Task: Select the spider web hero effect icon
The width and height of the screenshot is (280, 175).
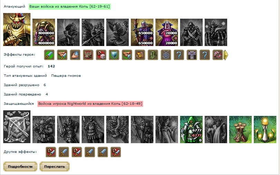Action: pyautogui.click(x=166, y=55)
